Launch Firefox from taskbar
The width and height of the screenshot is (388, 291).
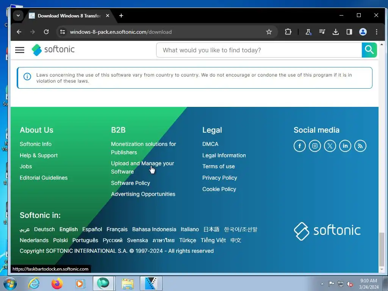click(57, 283)
